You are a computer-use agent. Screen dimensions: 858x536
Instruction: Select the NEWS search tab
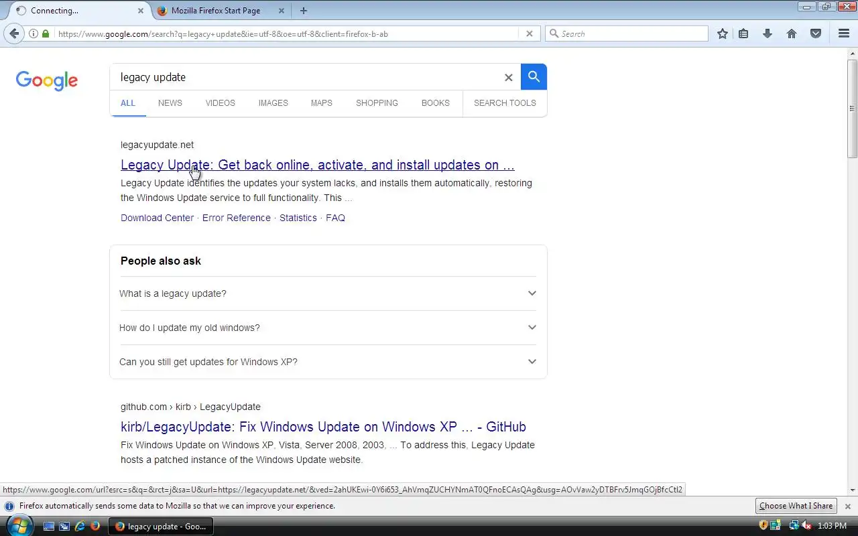click(x=170, y=103)
